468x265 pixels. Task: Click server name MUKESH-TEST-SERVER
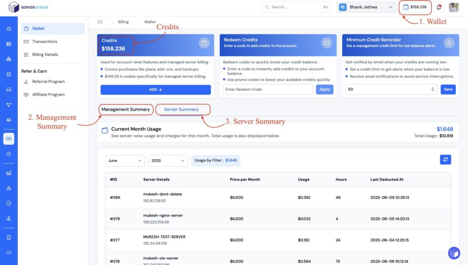point(164,237)
